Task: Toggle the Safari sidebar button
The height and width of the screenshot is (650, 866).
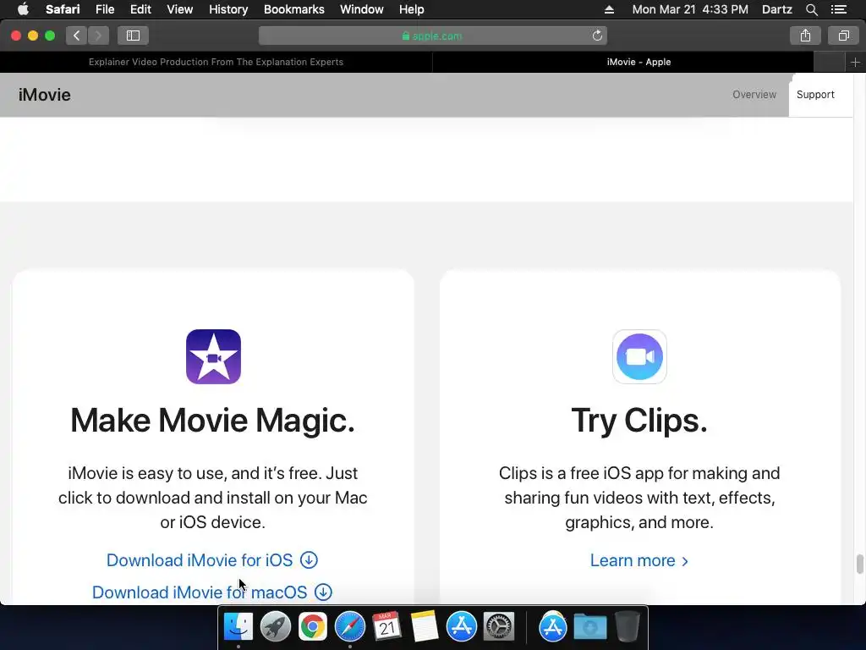Action: click(133, 36)
